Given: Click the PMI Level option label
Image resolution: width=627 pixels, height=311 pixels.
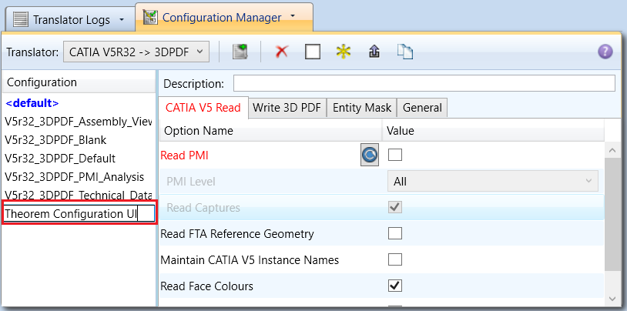Looking at the screenshot, I should pyautogui.click(x=191, y=182).
